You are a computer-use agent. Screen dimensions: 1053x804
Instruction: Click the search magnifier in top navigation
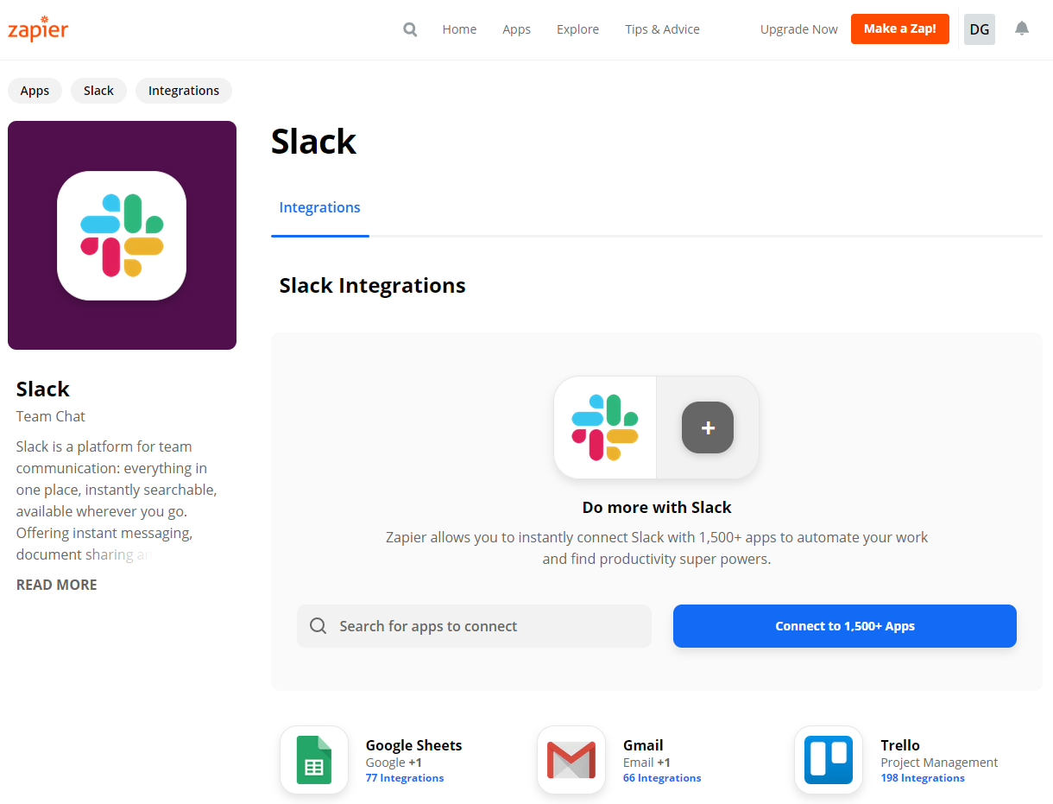tap(410, 29)
